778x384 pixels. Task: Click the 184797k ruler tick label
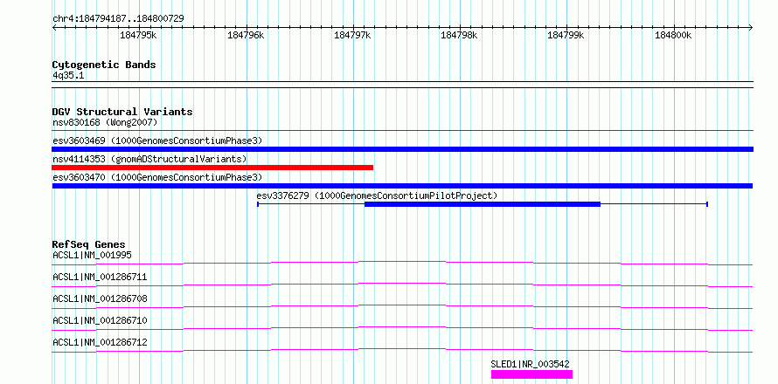tap(352, 35)
